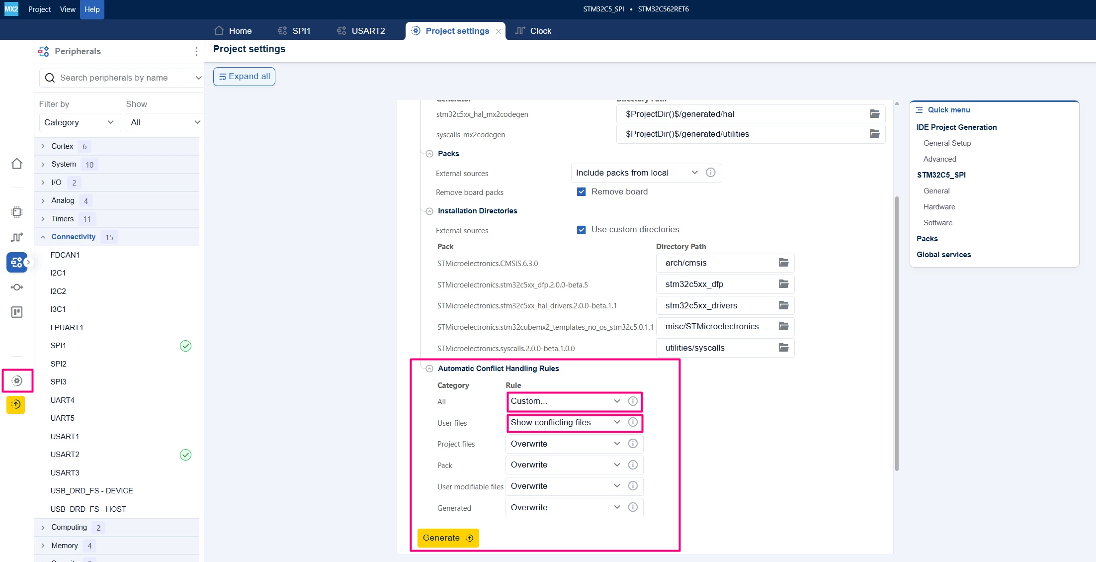Jump to Global services in Quick menu

point(943,255)
